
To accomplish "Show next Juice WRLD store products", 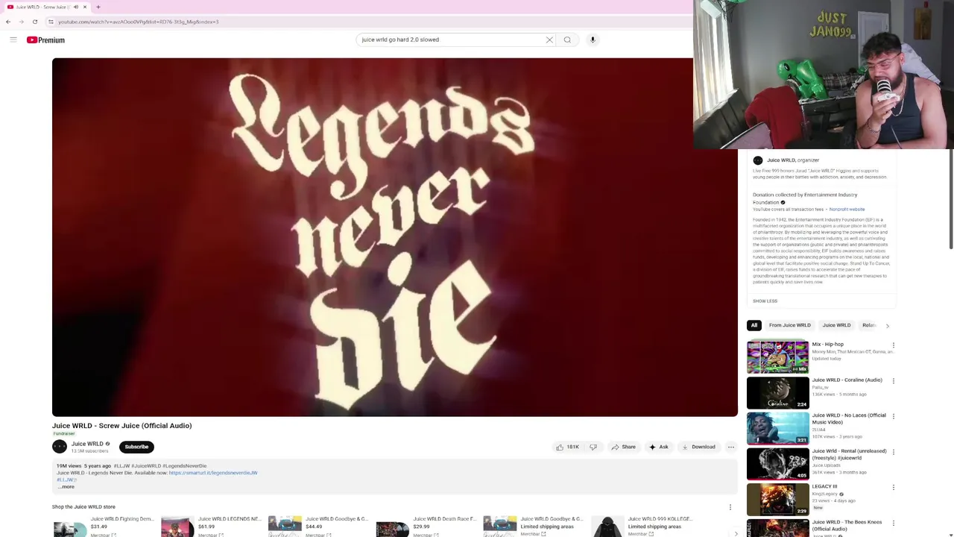I will pos(736,533).
